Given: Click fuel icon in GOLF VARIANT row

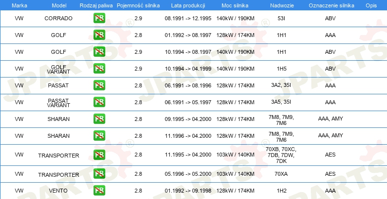Looking at the screenshot, I should click(x=99, y=69).
